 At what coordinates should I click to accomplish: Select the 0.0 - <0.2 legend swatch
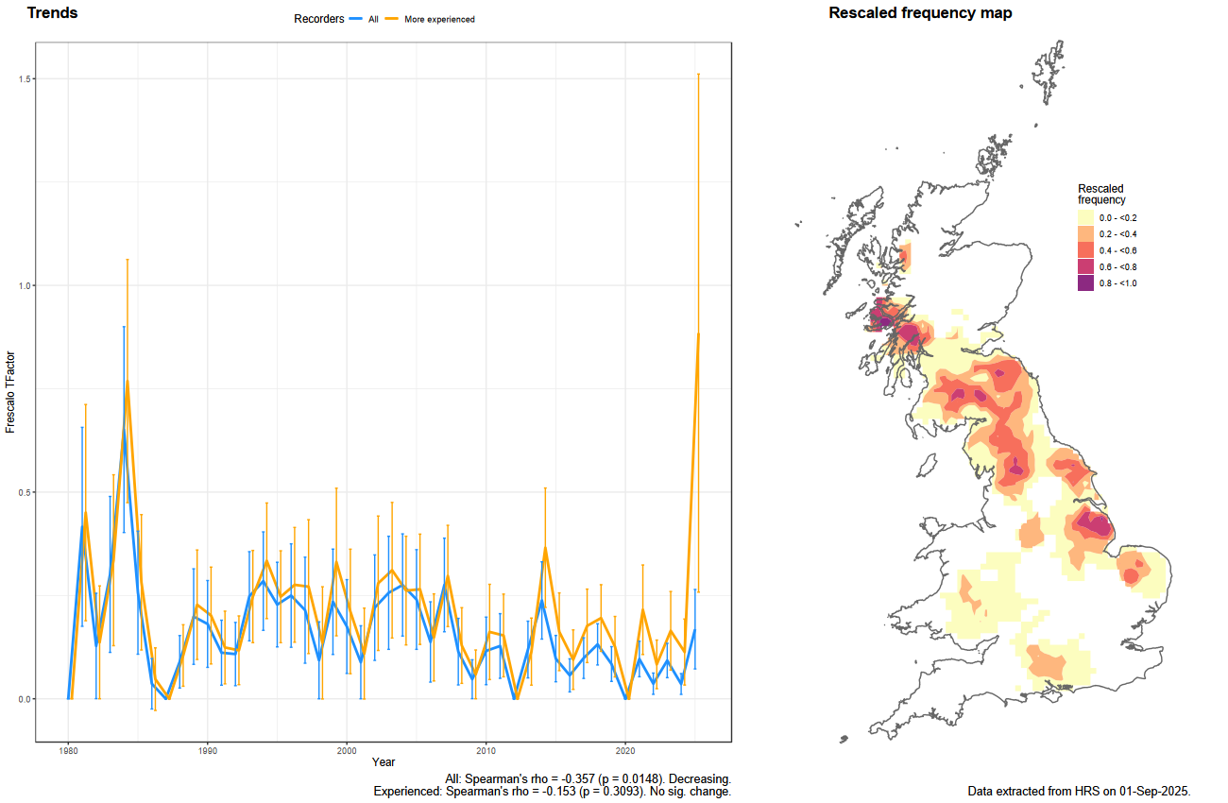click(1086, 218)
